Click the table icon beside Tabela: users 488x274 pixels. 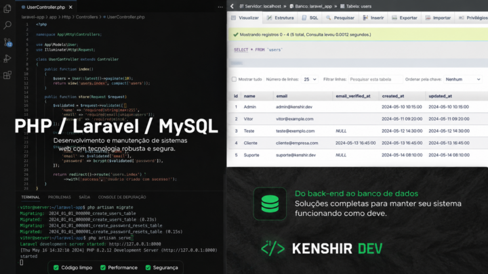(342, 6)
